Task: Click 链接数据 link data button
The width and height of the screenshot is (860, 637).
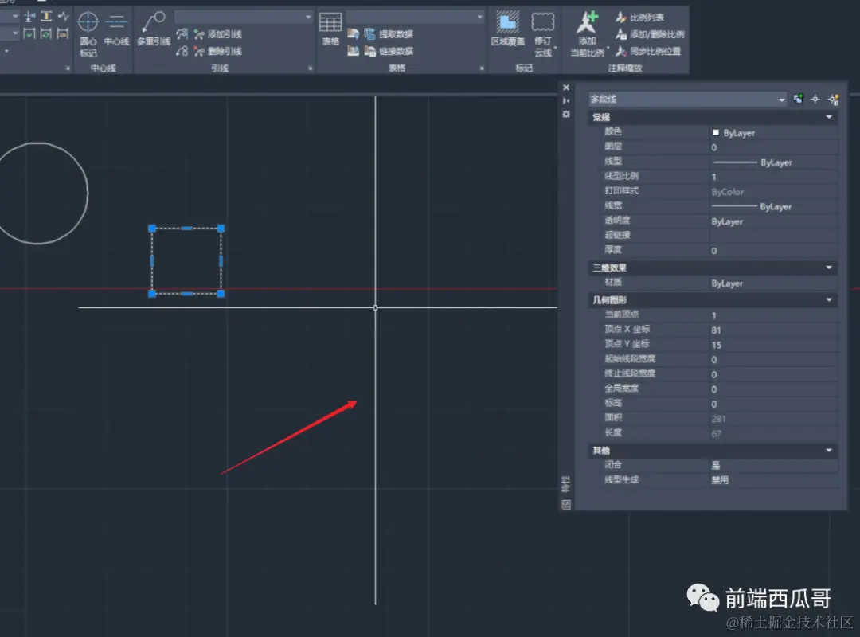Action: pyautogui.click(x=389, y=51)
